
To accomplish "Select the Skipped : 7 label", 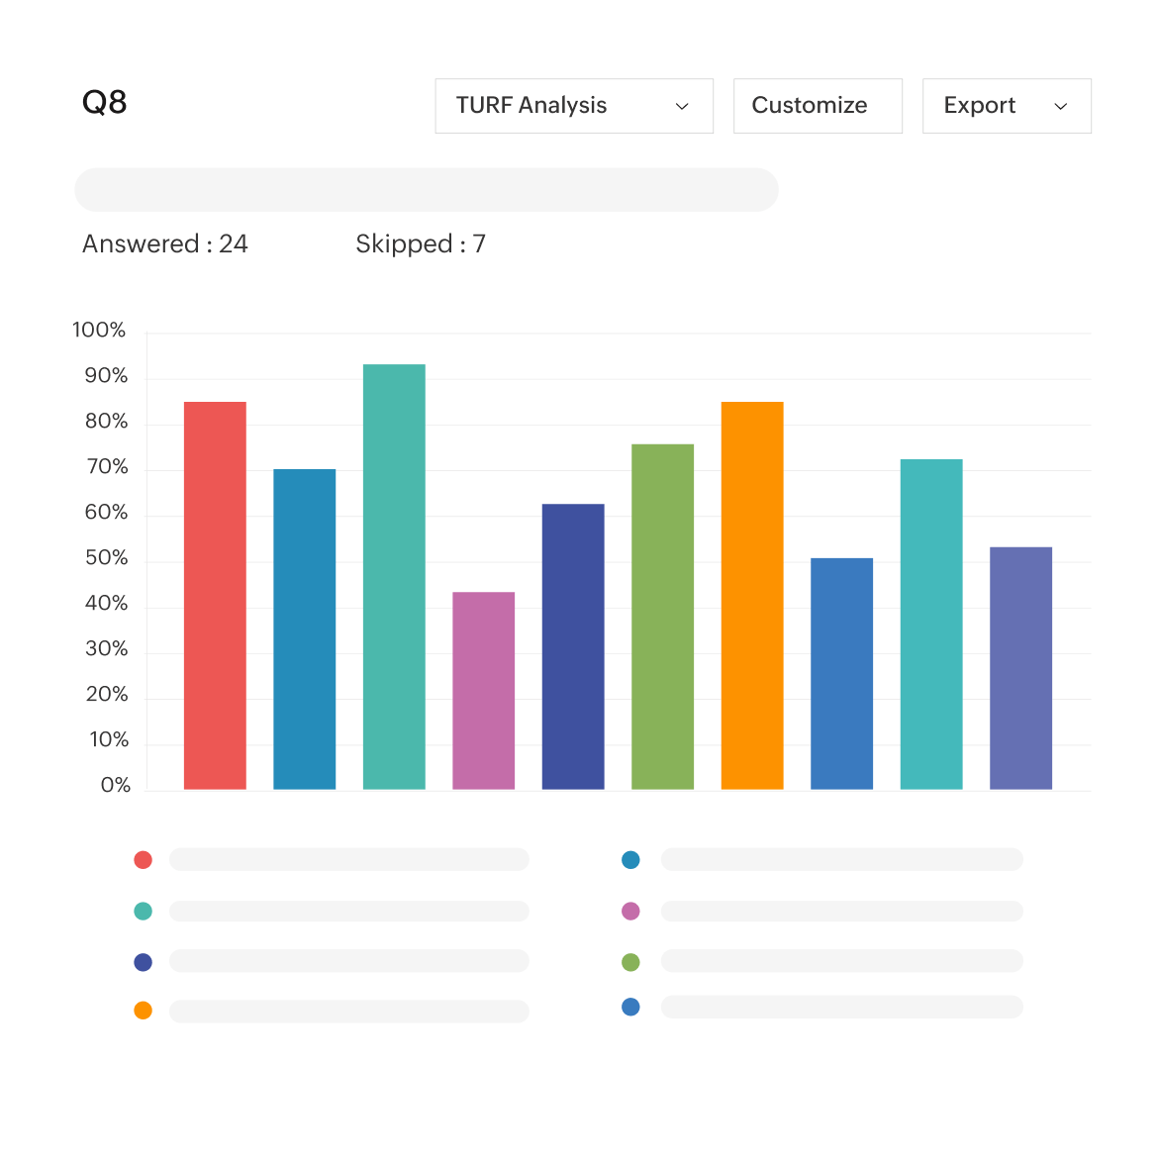I will coord(421,243).
